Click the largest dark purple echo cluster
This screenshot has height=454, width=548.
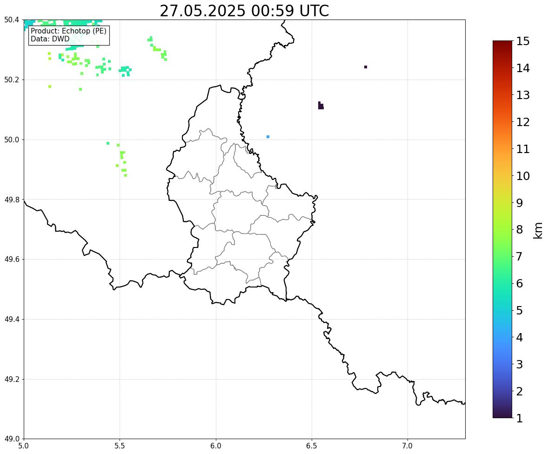(x=321, y=106)
